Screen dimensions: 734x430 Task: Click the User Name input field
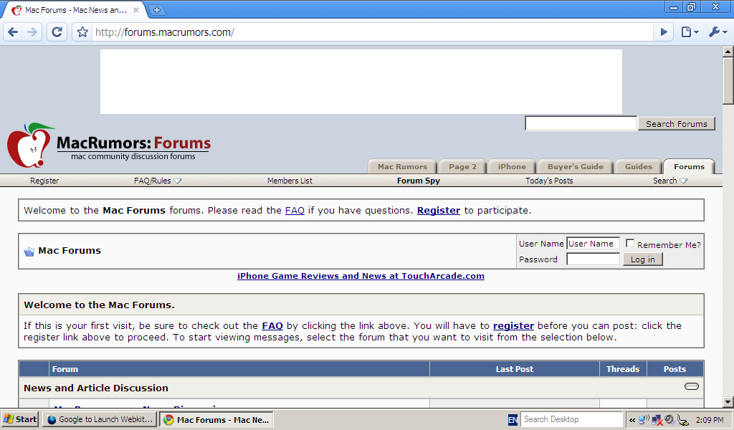pos(593,243)
